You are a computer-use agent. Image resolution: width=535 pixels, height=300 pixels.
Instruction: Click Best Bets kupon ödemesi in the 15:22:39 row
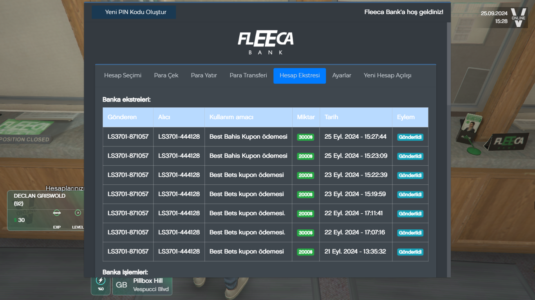[247, 175]
